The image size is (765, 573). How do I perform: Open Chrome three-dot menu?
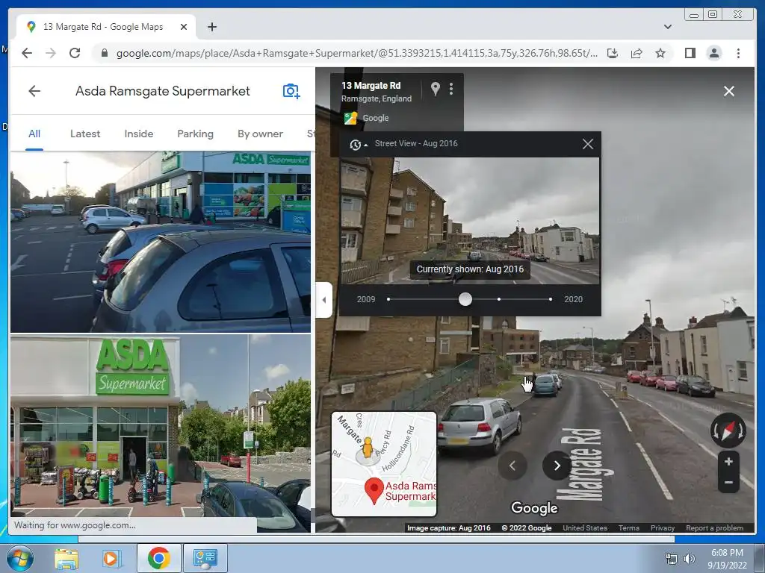[x=738, y=53]
